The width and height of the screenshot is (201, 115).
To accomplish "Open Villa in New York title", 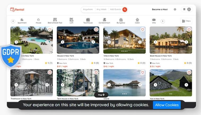I will [x=111, y=56].
